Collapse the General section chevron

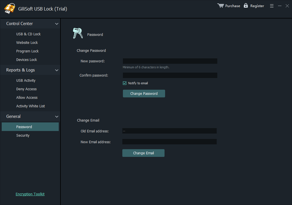pos(57,117)
